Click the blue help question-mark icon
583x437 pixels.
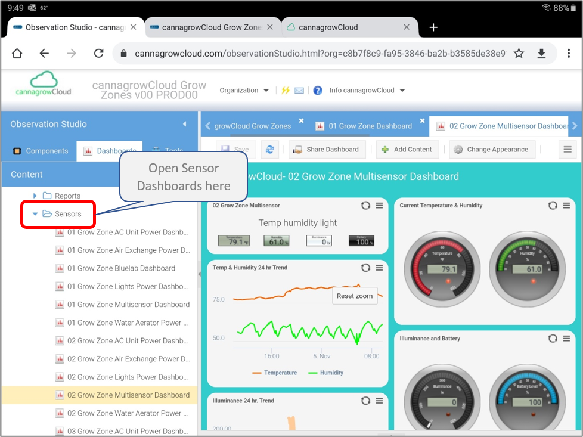pos(318,91)
